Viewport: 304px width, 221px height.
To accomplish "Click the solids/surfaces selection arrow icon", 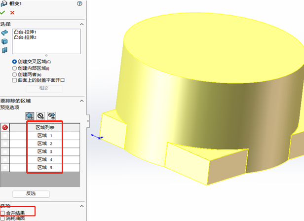I will click(x=4, y=33).
